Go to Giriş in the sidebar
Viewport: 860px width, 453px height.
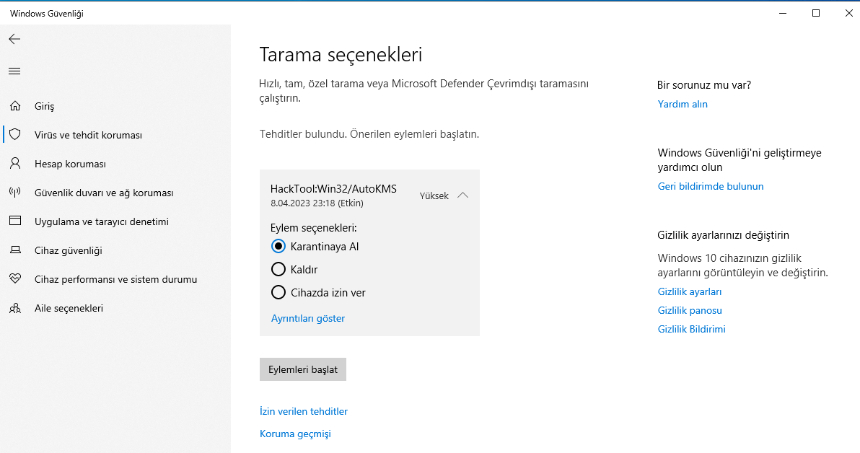point(45,106)
